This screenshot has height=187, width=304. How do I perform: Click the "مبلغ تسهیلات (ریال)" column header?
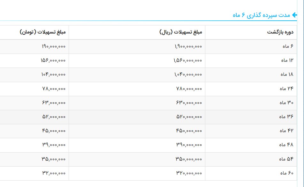point(181,32)
